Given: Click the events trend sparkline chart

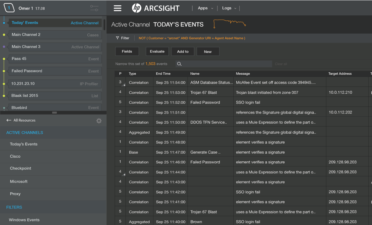Looking at the screenshot, I should (x=229, y=24).
